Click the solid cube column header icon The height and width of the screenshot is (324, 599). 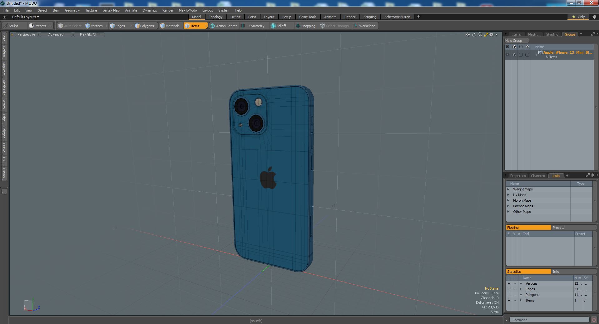(527, 47)
